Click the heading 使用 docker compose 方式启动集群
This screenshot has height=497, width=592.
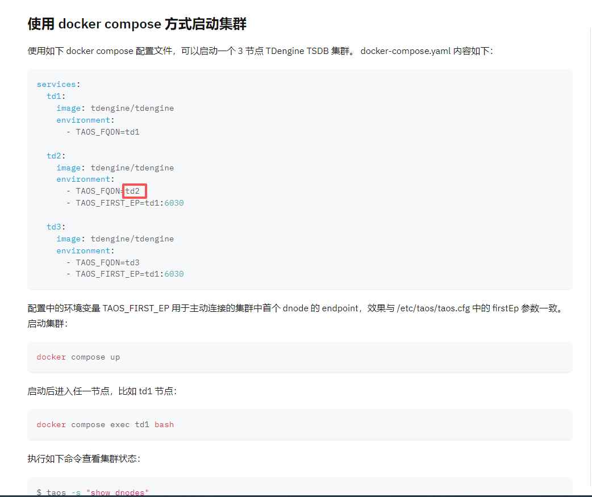point(137,24)
